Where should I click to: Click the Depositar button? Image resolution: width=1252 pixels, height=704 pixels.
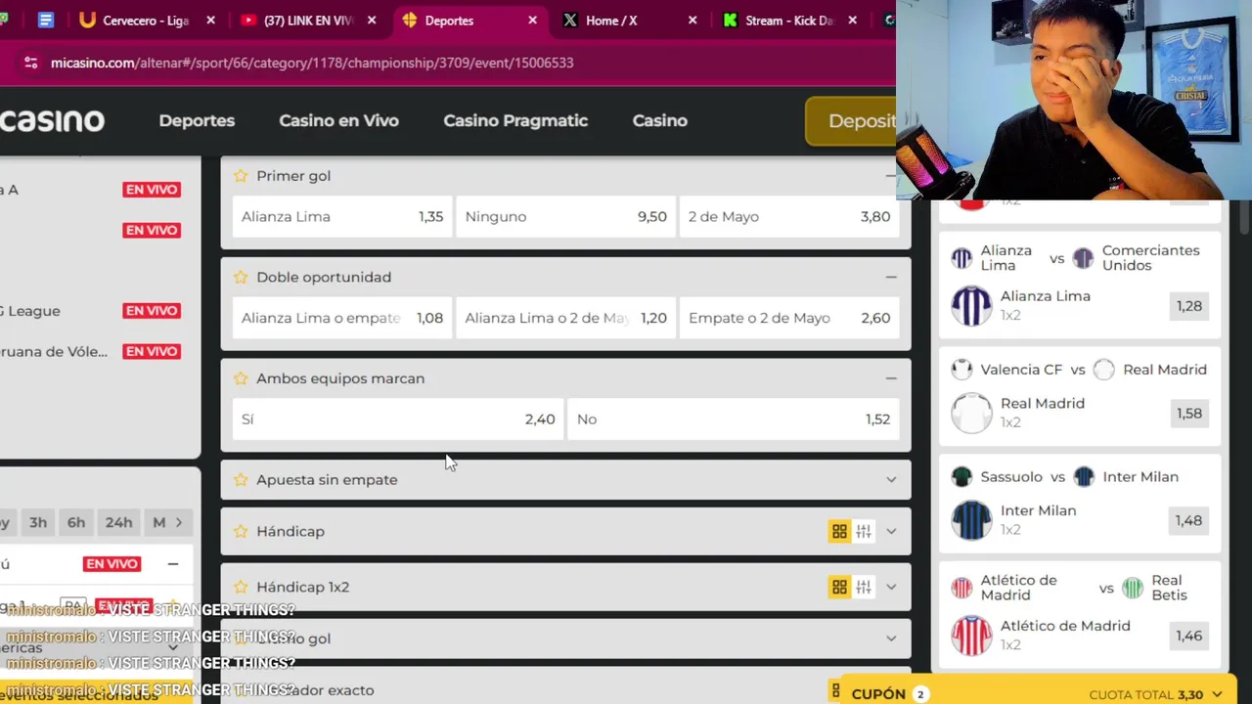coord(851,121)
